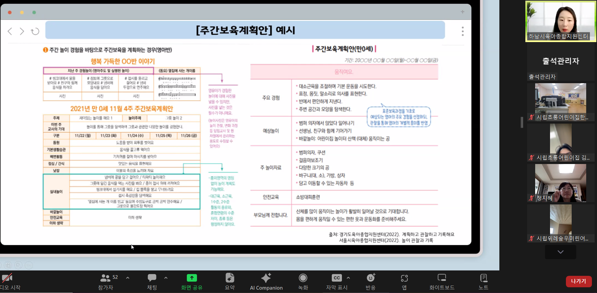The height and width of the screenshot is (293, 597).
Task: Select the 시립초롱어린이집한 participant video
Action: pyautogui.click(x=561, y=102)
